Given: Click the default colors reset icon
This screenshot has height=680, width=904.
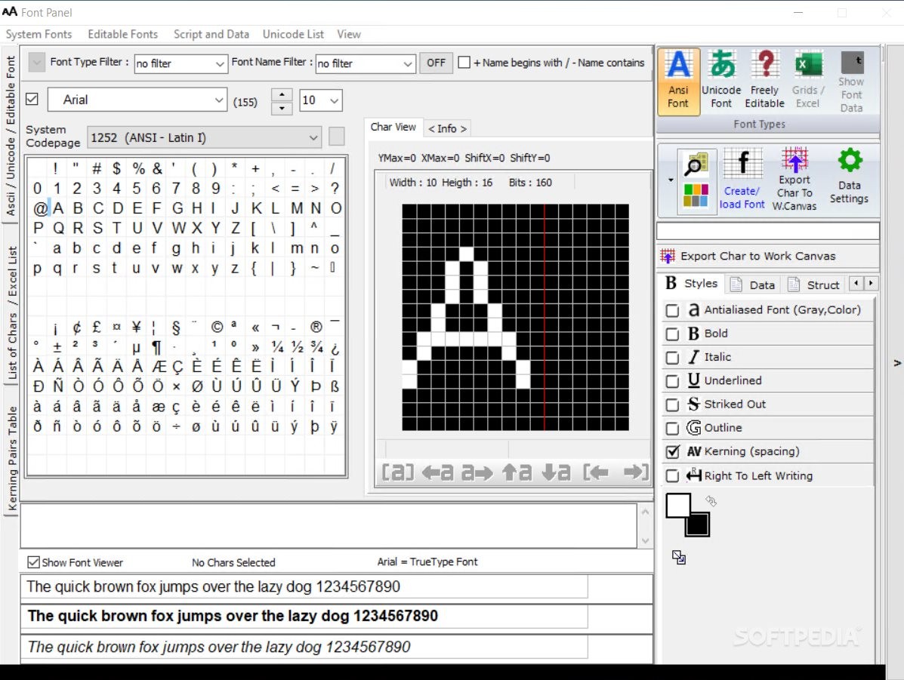Looking at the screenshot, I should point(679,557).
